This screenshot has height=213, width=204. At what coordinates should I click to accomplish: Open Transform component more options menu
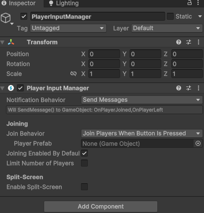tap(199, 42)
